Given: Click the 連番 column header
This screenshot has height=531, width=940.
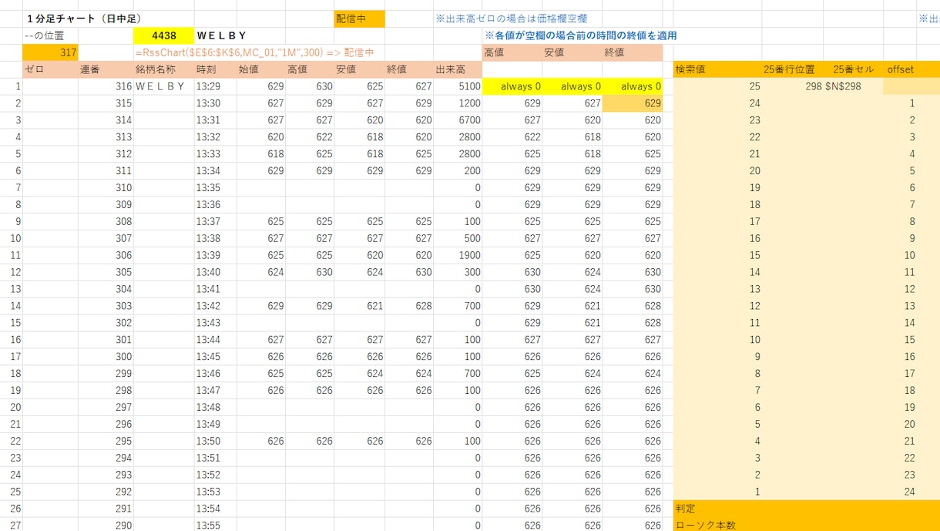Looking at the screenshot, I should click(106, 69).
